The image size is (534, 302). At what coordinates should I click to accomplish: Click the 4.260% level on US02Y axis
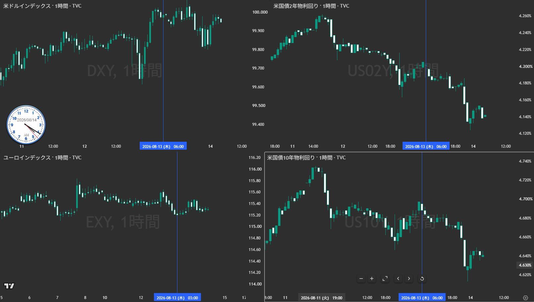point(525,16)
